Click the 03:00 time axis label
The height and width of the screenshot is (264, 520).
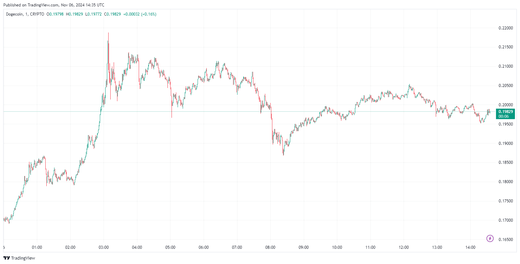[x=104, y=247]
